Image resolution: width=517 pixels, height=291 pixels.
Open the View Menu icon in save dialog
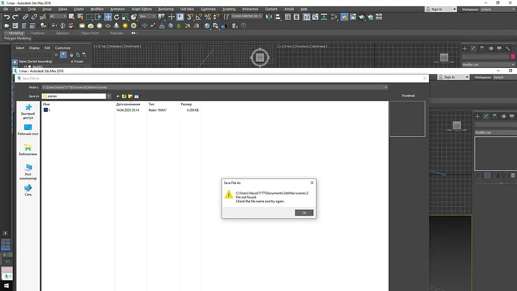click(137, 96)
